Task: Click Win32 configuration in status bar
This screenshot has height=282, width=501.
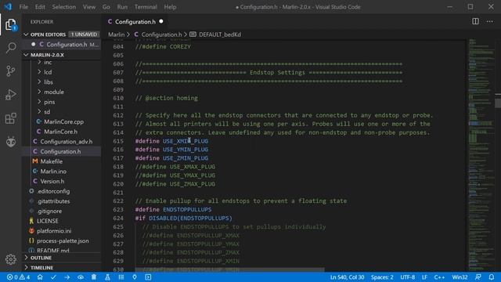Action: (x=460, y=277)
